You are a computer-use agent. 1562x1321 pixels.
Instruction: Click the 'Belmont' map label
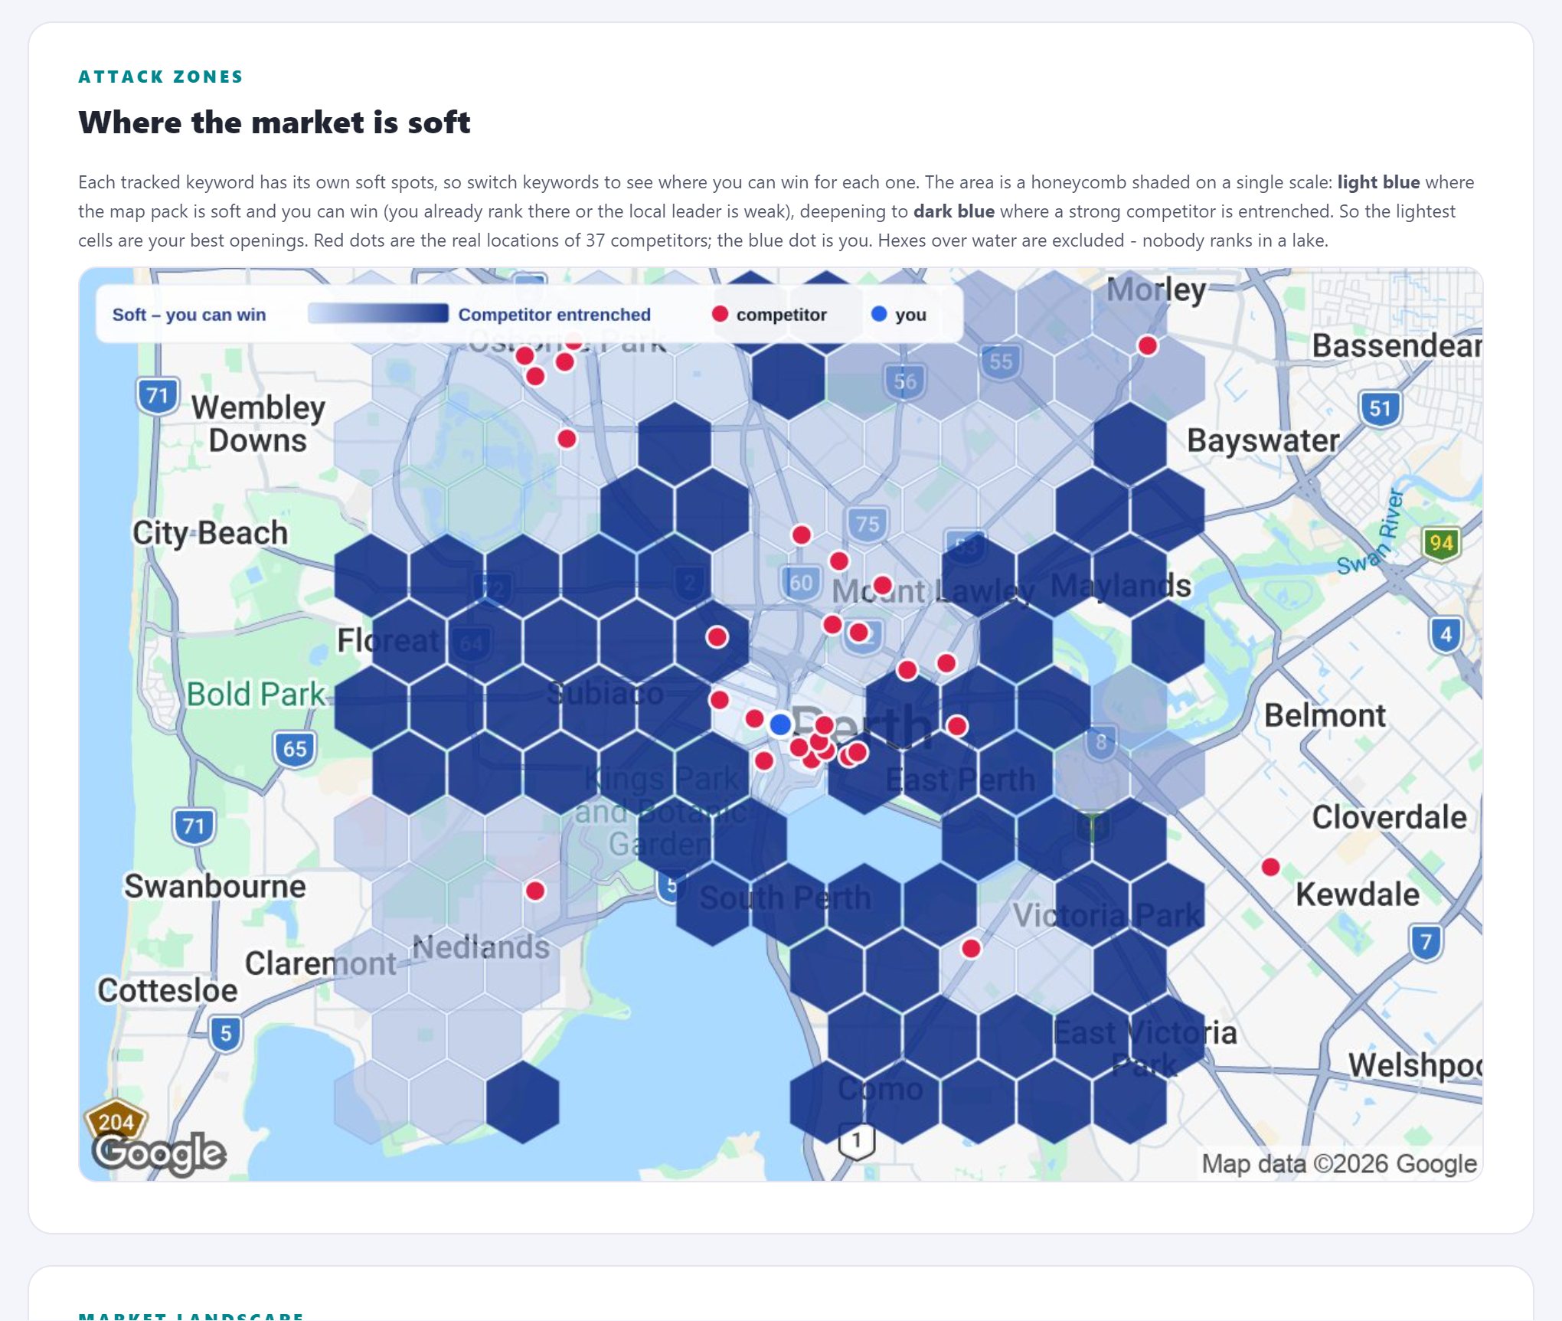[x=1325, y=715]
